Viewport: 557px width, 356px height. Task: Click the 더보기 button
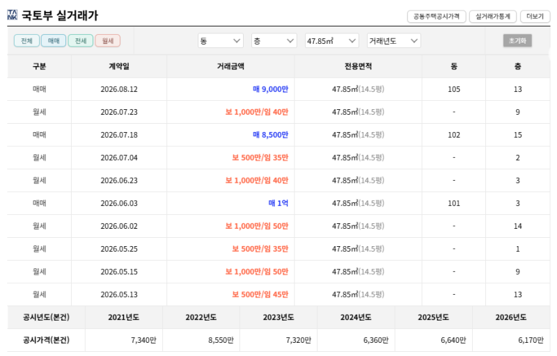click(535, 16)
